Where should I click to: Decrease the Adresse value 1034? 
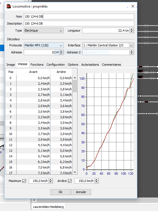pyautogui.click(x=61, y=54)
